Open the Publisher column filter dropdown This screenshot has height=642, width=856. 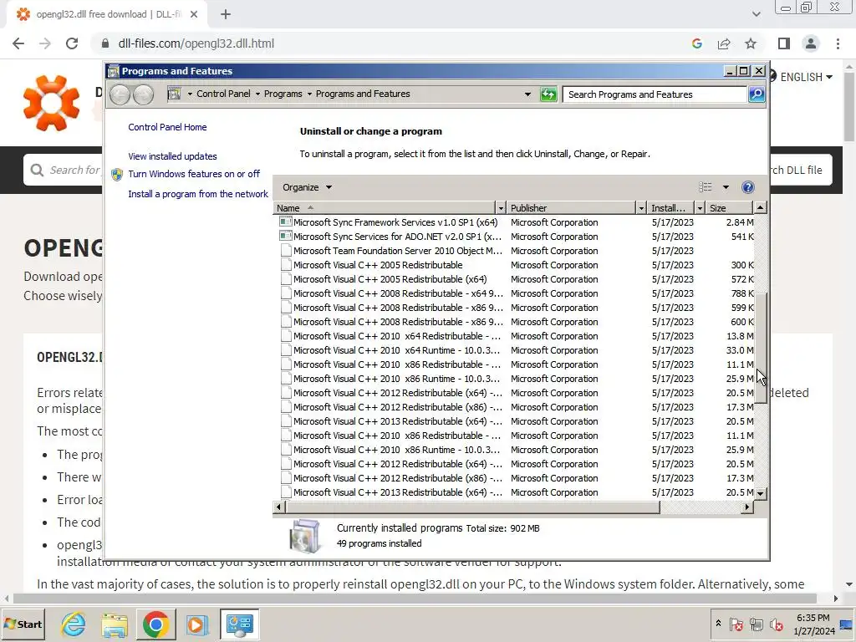point(641,208)
